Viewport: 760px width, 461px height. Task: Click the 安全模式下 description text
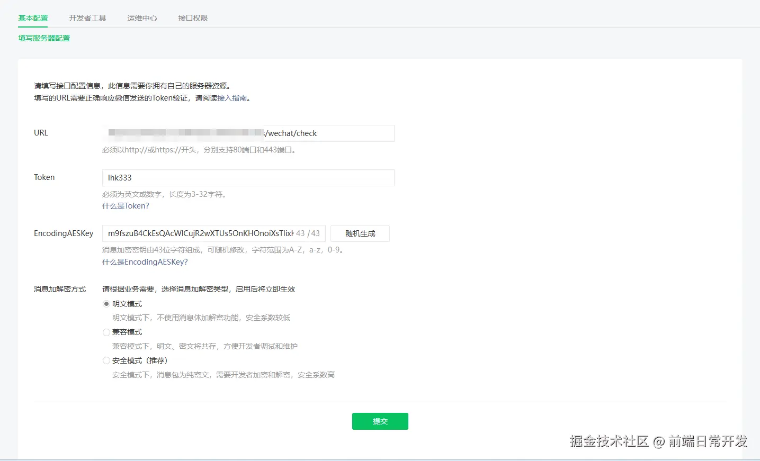pos(223,375)
